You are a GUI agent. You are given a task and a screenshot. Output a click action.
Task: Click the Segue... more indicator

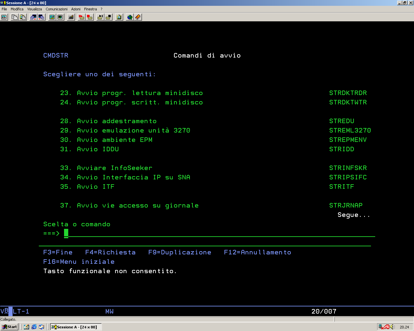(x=354, y=215)
